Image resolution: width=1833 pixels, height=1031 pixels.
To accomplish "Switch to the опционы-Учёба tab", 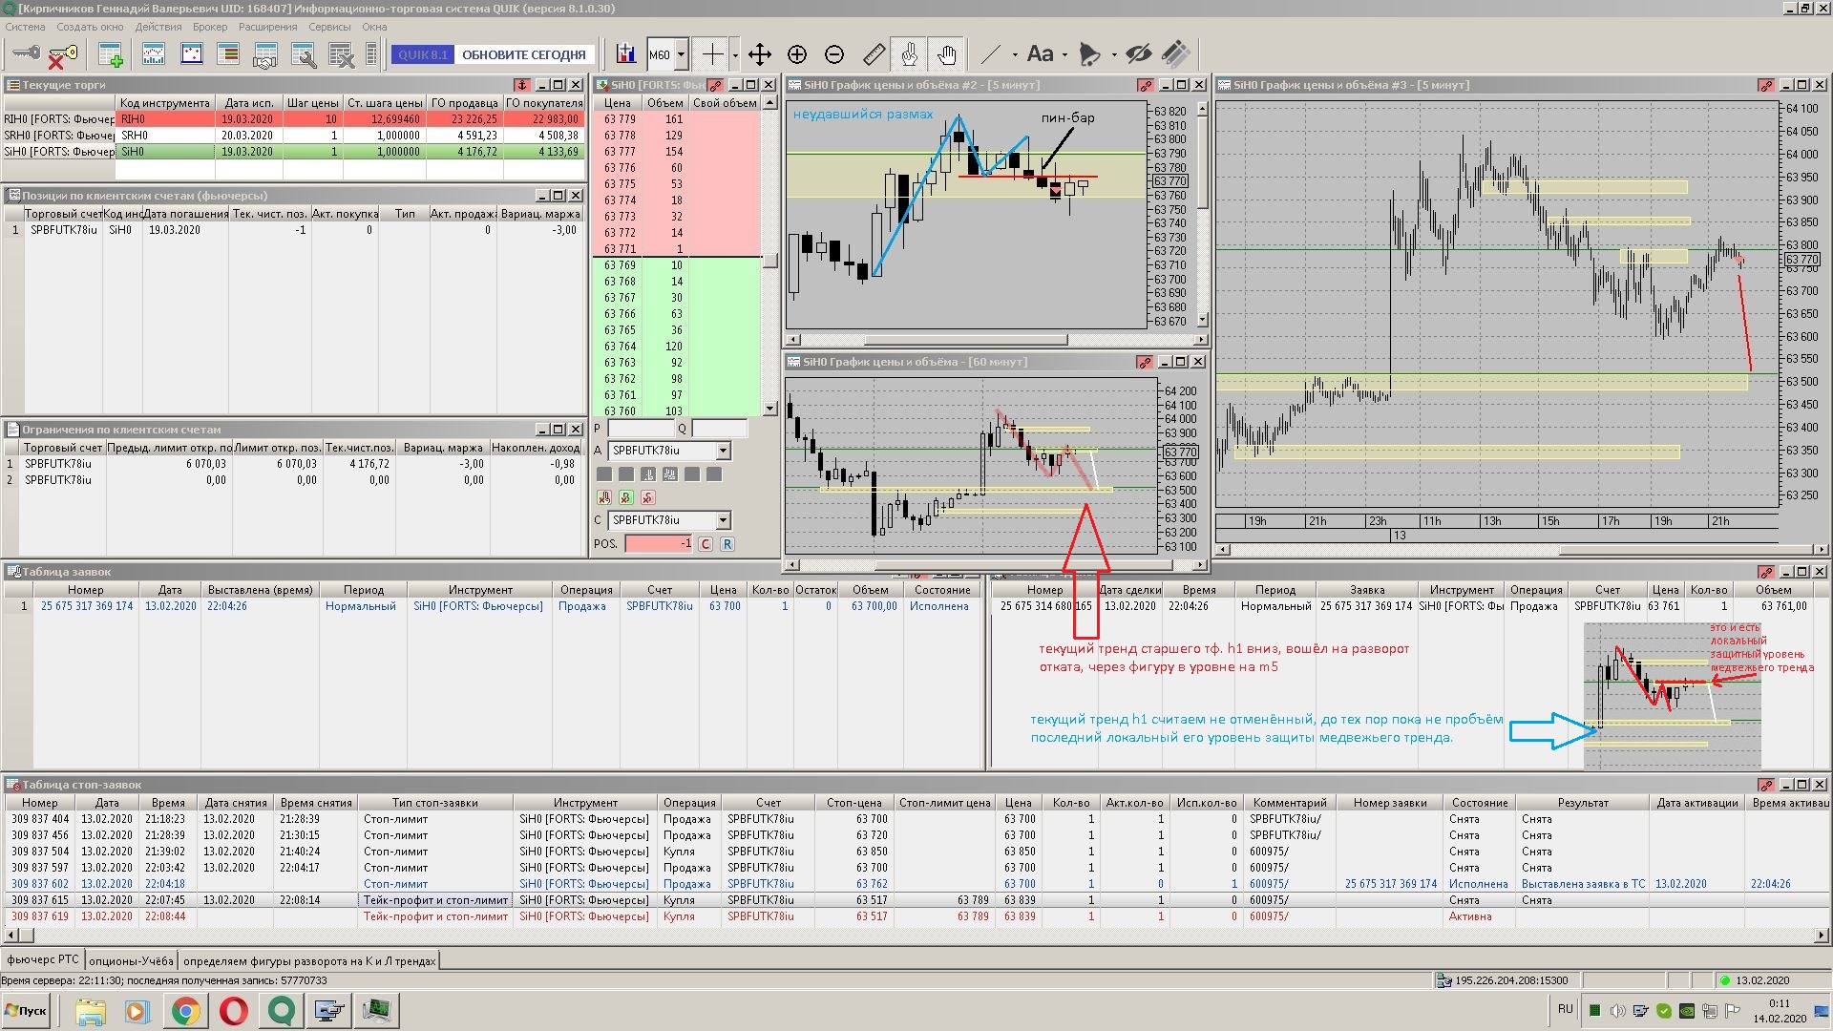I will [x=131, y=960].
